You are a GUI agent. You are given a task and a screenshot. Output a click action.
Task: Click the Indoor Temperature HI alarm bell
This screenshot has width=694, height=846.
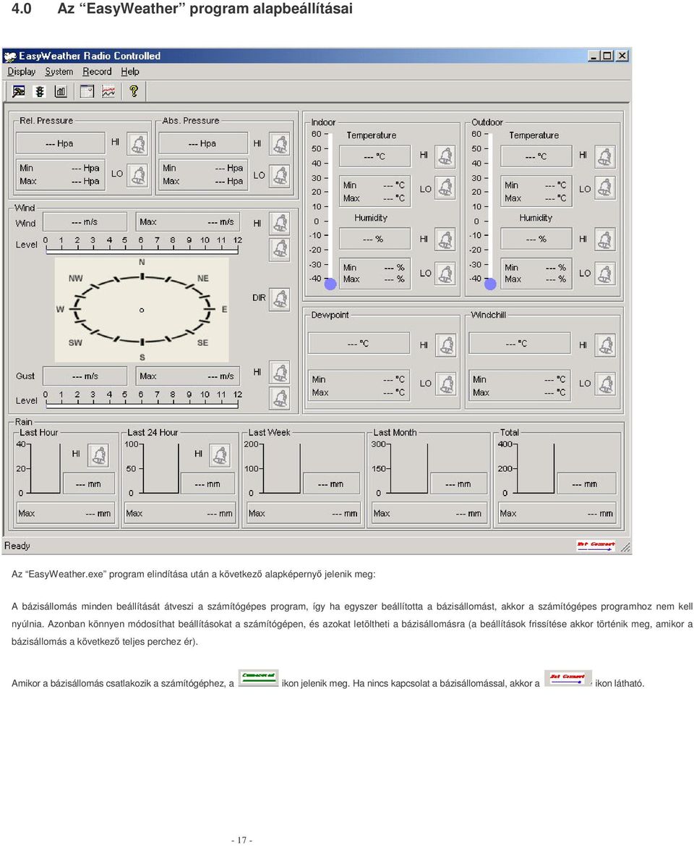445,156
